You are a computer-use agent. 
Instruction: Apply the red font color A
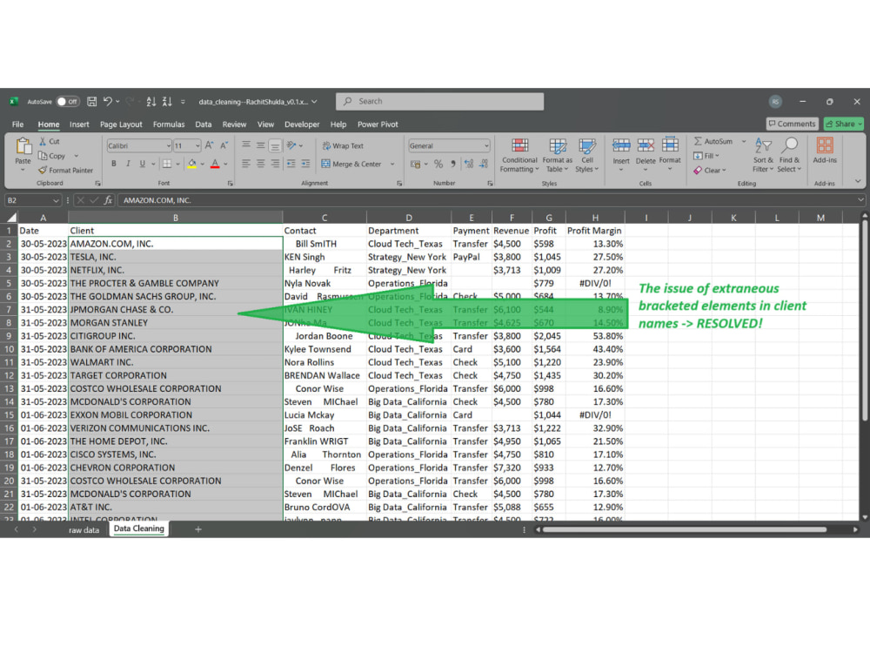coord(215,164)
